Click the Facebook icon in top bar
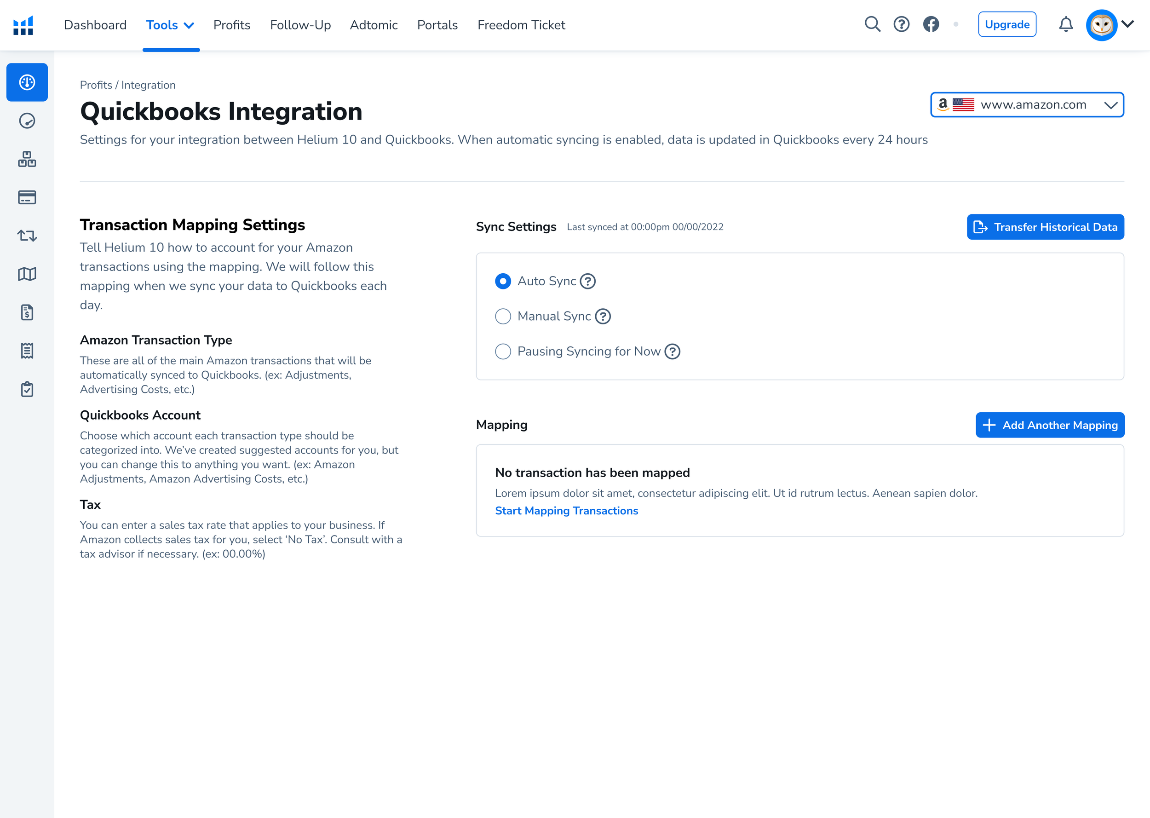This screenshot has width=1150, height=818. point(931,24)
